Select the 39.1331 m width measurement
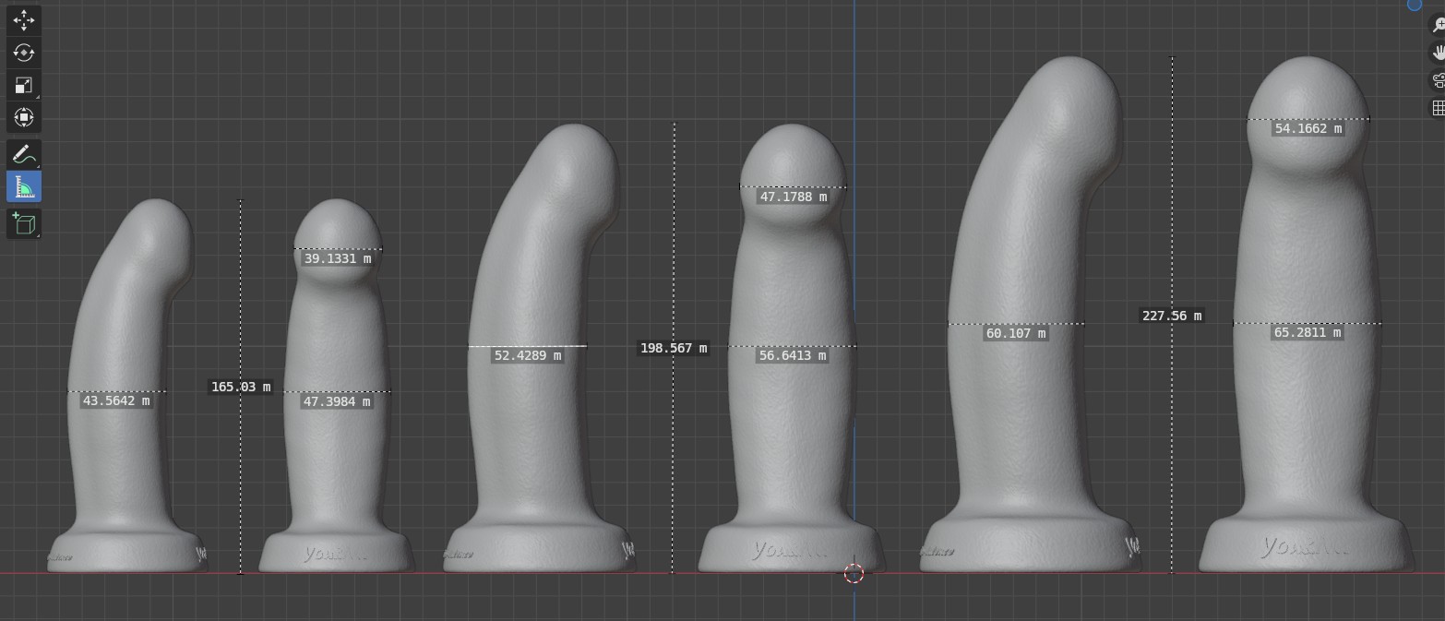1445x621 pixels. 338,259
